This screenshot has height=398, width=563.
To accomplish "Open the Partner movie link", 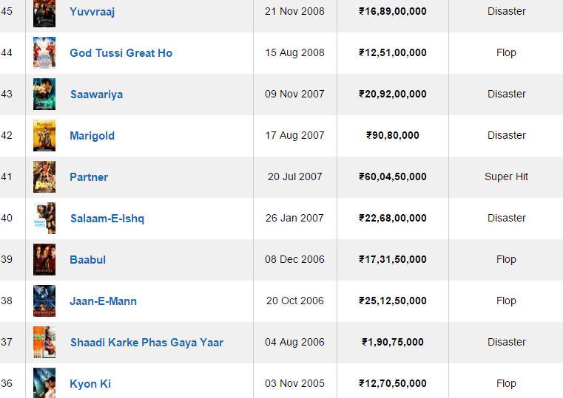I will point(89,177).
